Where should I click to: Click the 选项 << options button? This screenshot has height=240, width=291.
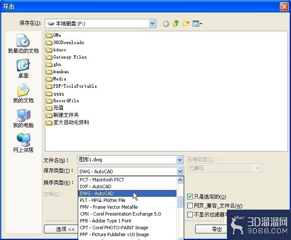coord(61,229)
